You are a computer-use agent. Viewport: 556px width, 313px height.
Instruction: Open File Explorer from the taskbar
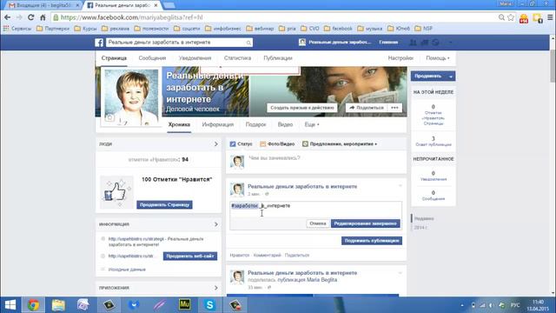pyautogui.click(x=58, y=305)
